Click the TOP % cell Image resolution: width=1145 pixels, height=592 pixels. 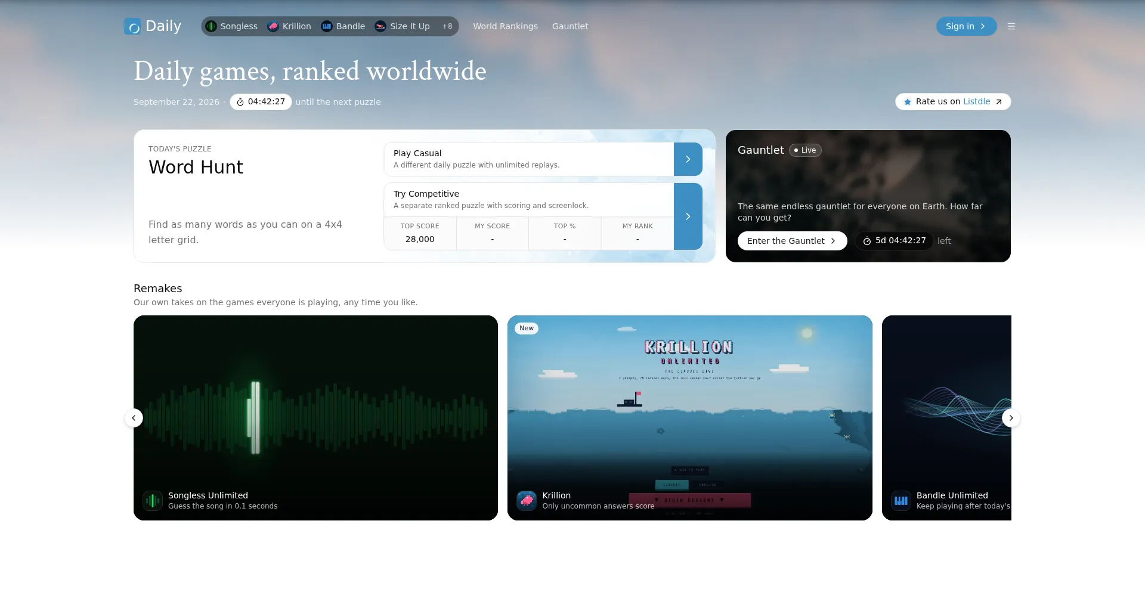(x=565, y=233)
